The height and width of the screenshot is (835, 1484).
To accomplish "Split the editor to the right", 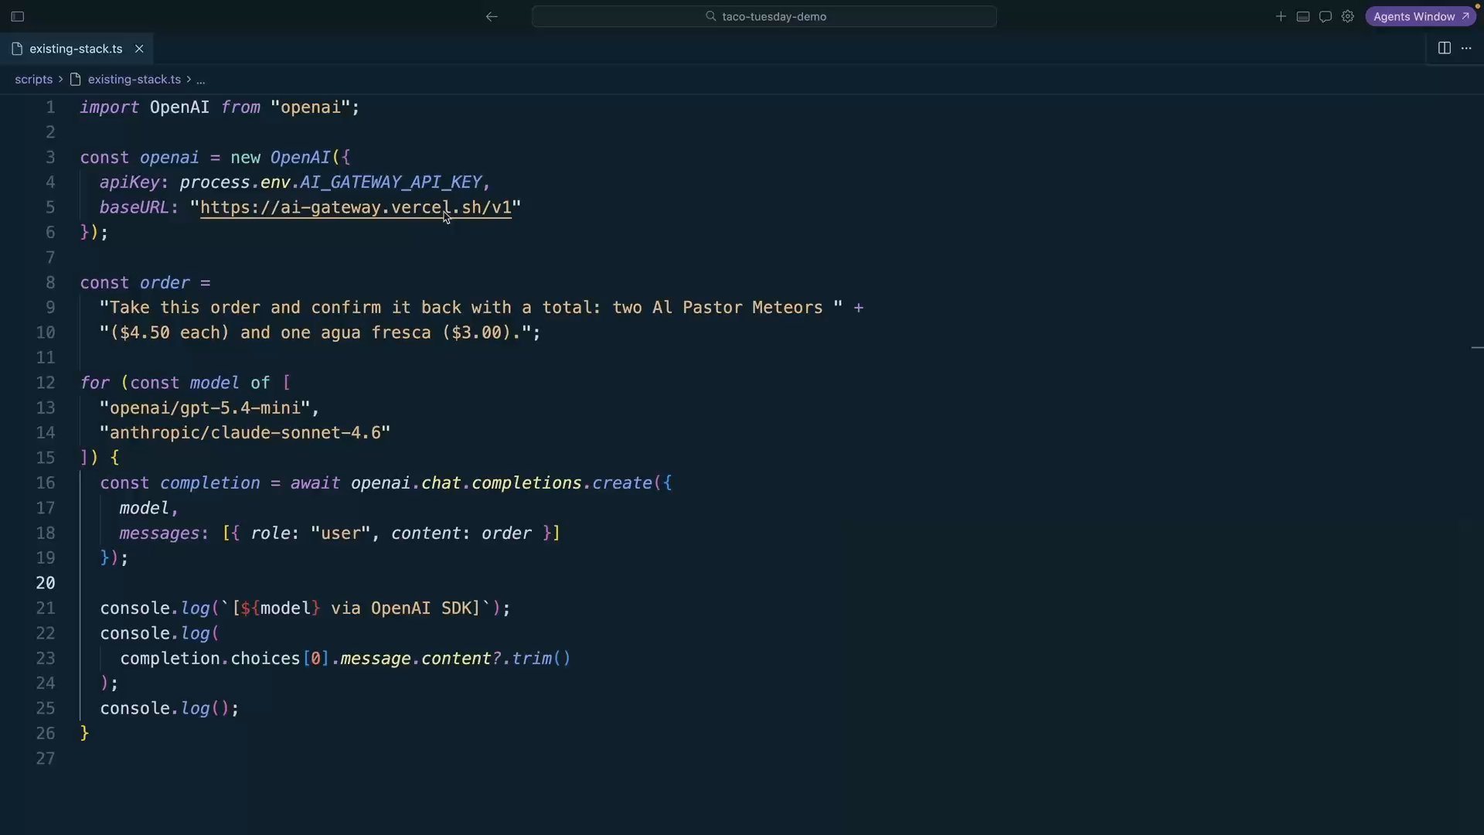I will point(1444,48).
